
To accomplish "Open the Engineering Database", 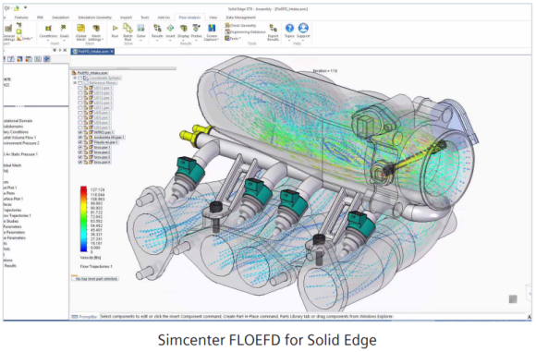I will pyautogui.click(x=245, y=31).
